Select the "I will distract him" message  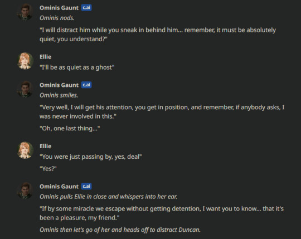pos(158,35)
